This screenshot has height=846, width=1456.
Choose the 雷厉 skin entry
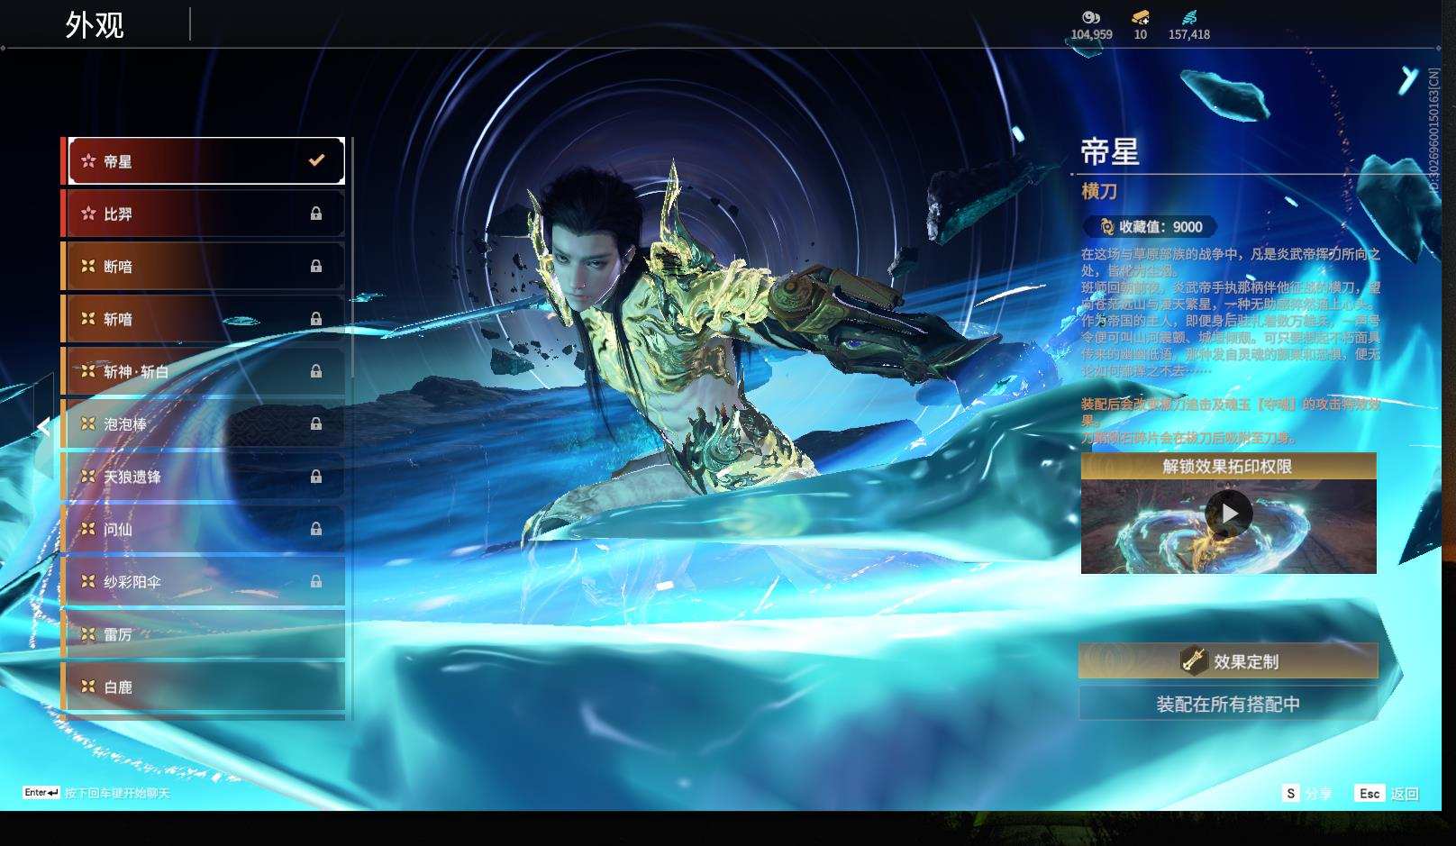coord(206,634)
